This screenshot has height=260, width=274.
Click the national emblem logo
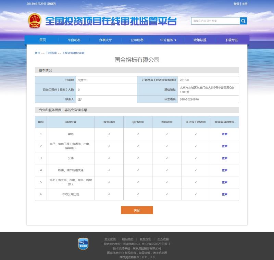pyautogui.click(x=34, y=21)
